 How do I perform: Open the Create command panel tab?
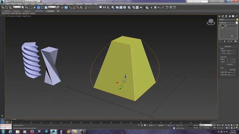220,16
